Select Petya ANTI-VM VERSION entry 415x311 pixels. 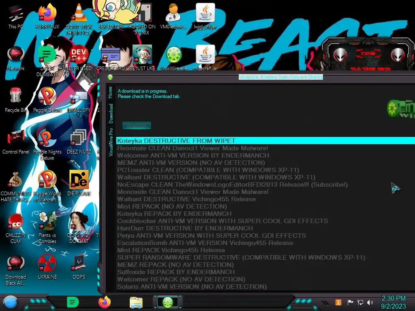tap(265, 235)
